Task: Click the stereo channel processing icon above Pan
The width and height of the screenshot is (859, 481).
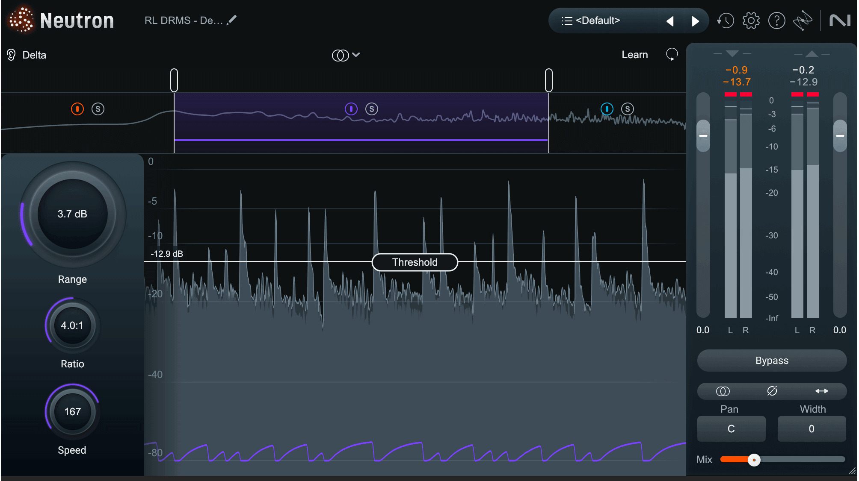Action: point(723,391)
